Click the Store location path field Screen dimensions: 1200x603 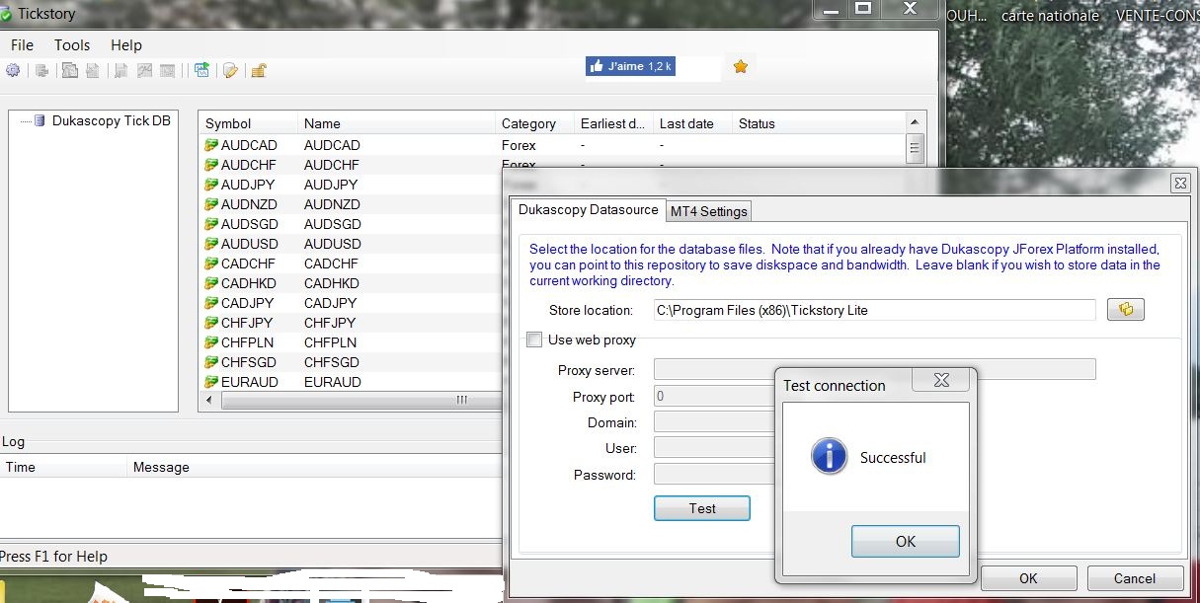(874, 310)
